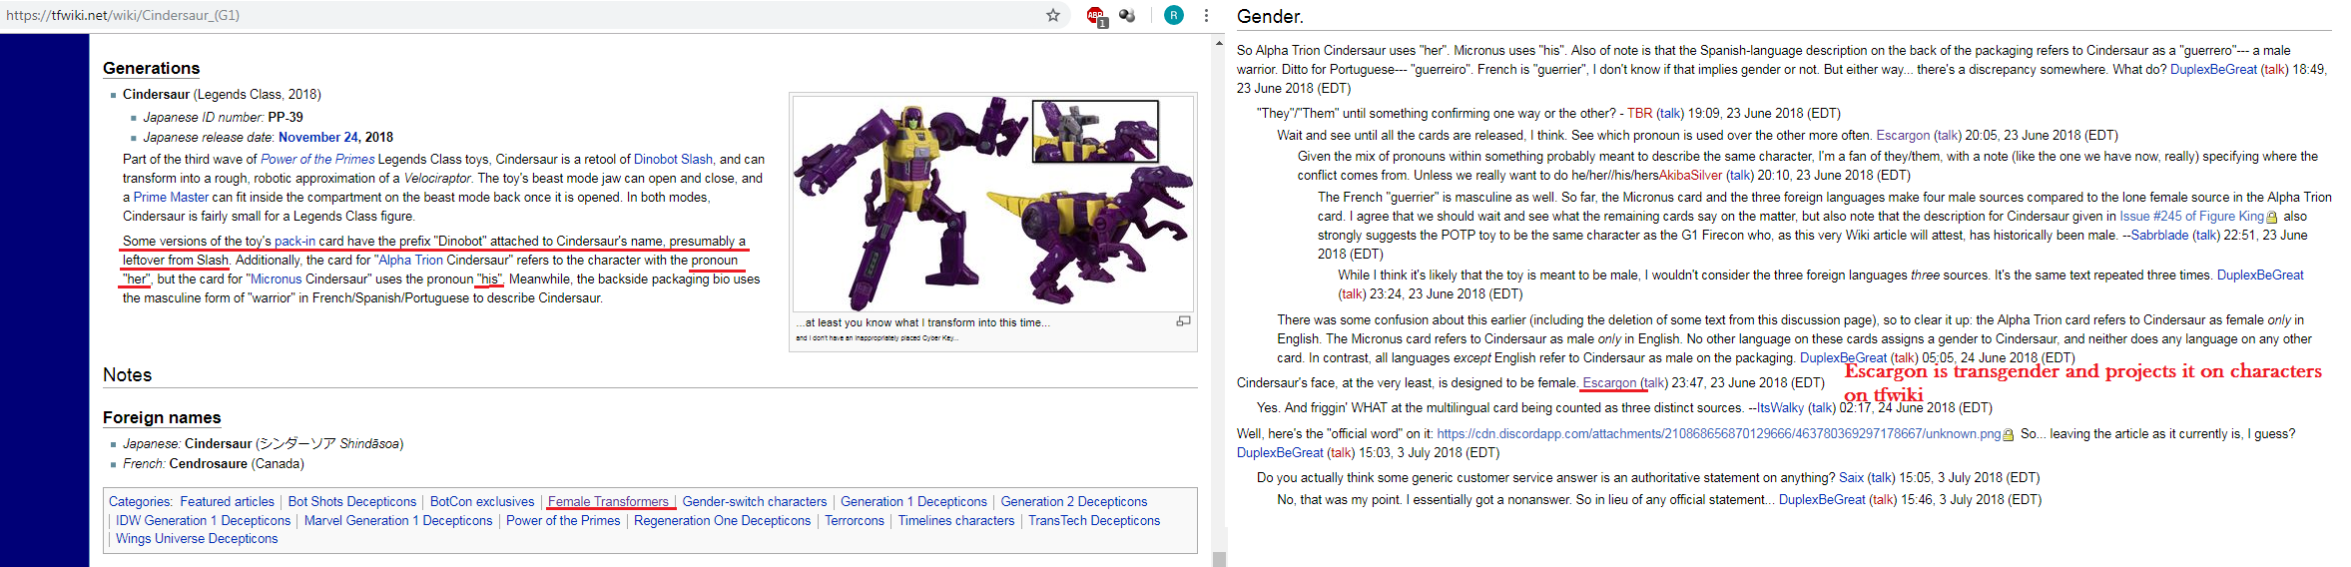Screen dimensions: 2351x567
Task: Open the red ABP extension icon
Action: click(1096, 16)
